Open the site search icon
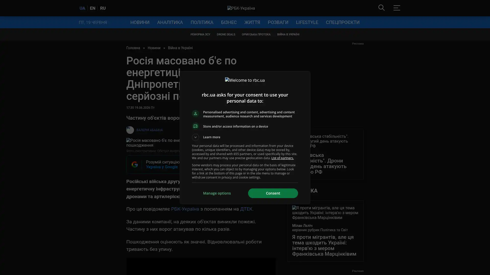The height and width of the screenshot is (275, 490). [x=381, y=8]
